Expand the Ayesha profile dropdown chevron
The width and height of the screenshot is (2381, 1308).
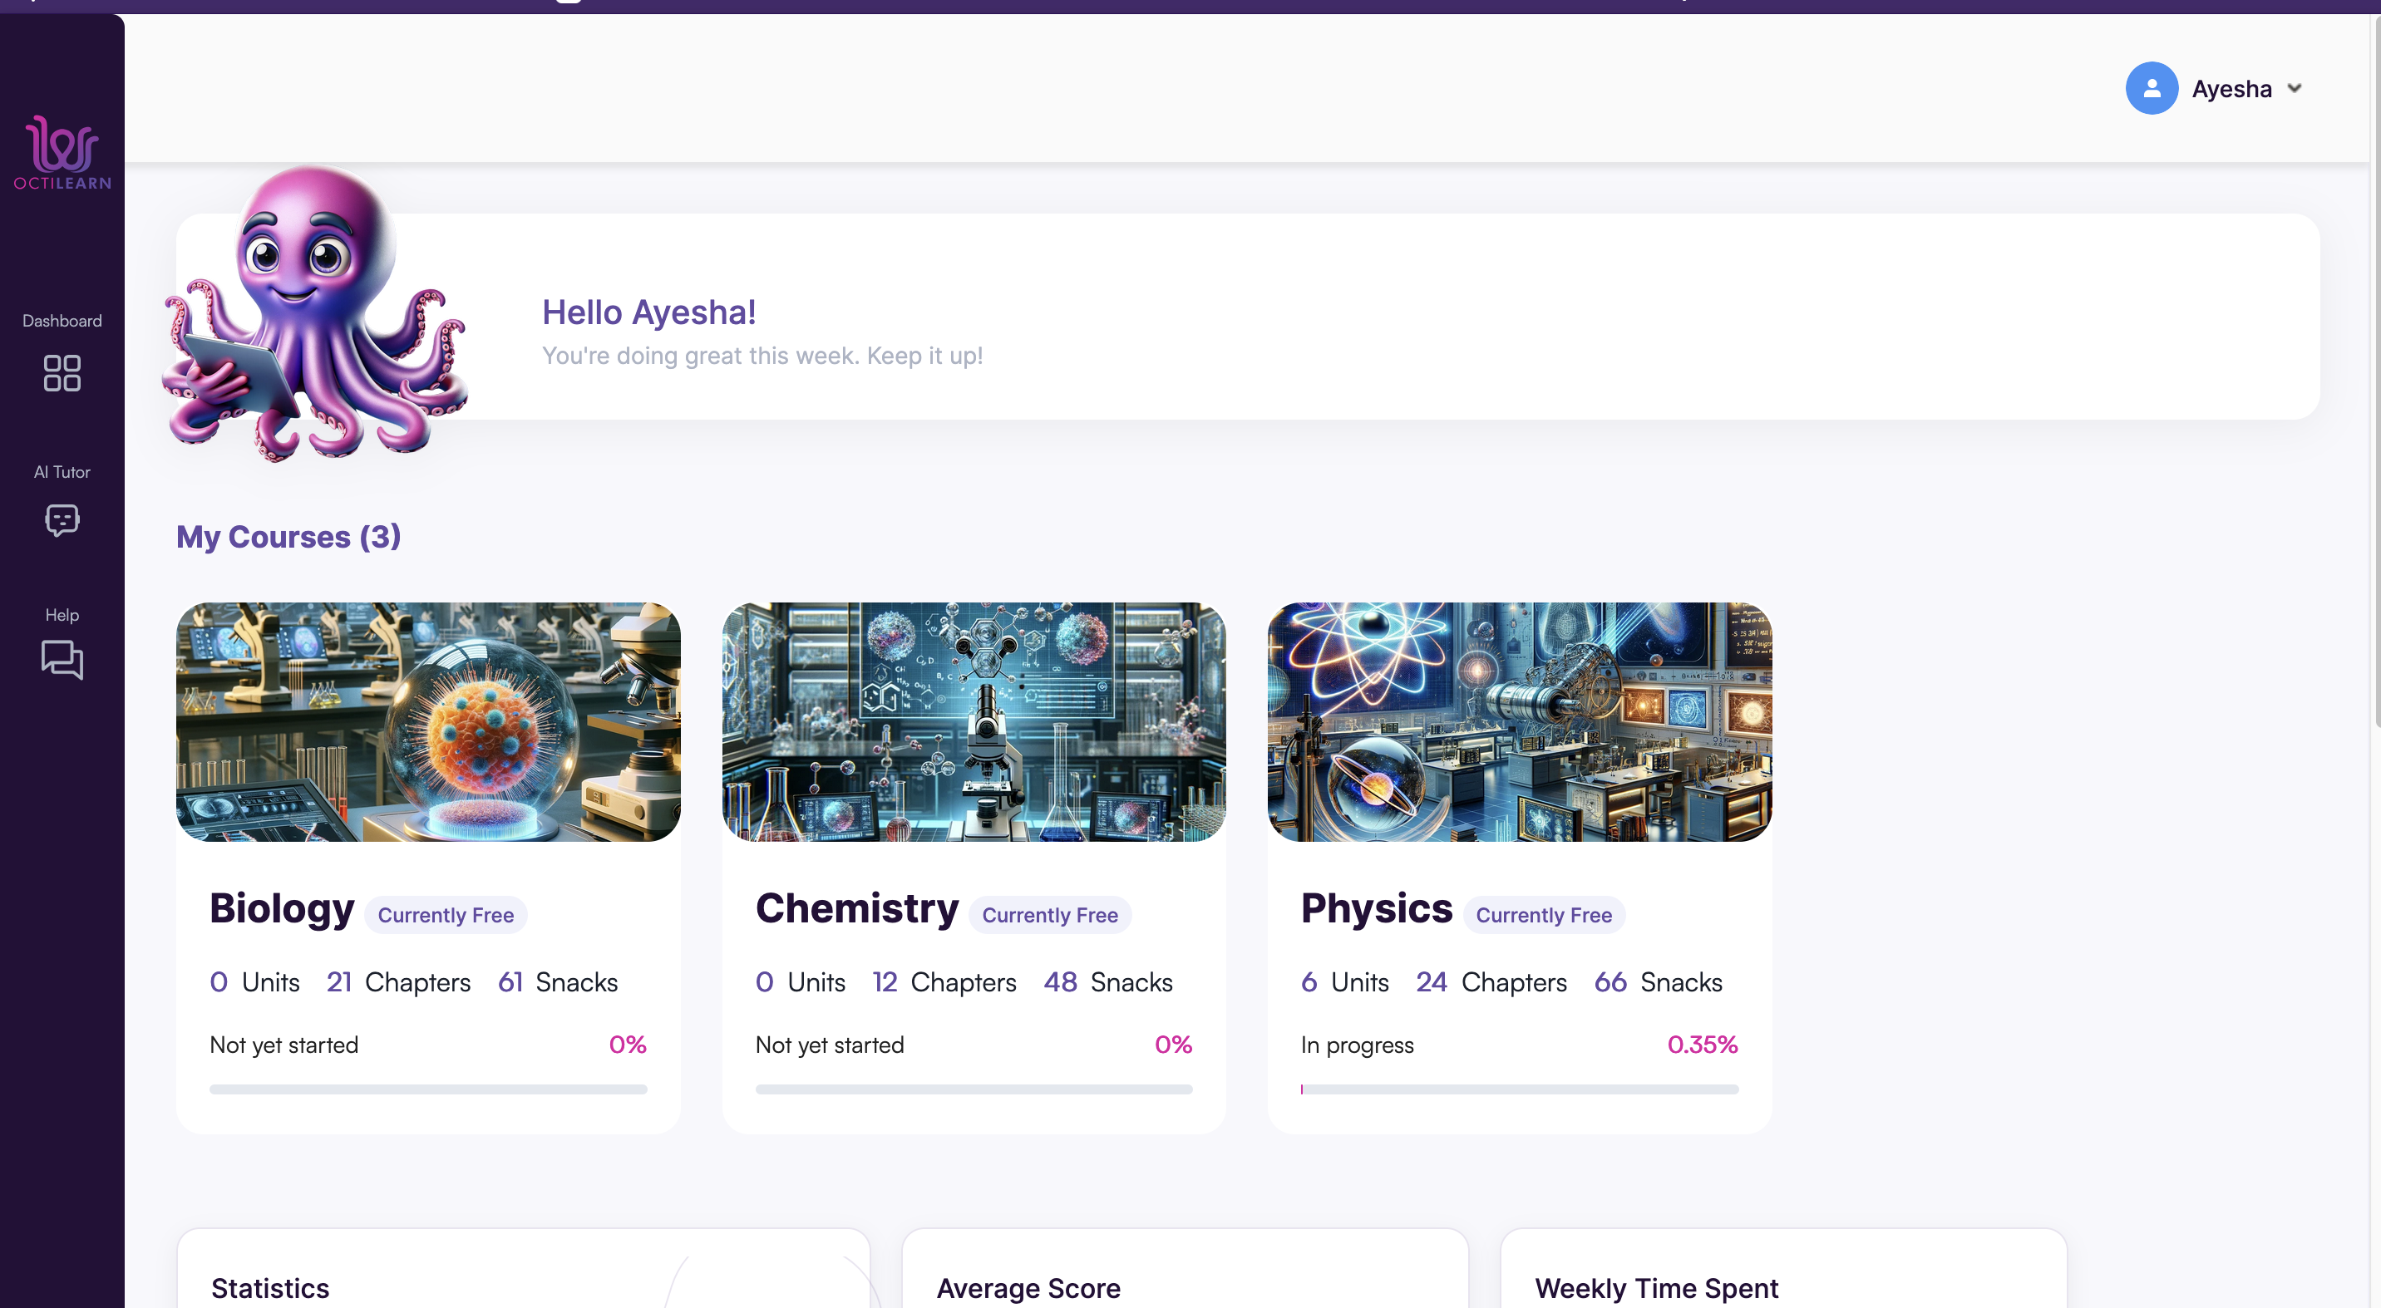pyautogui.click(x=2296, y=88)
